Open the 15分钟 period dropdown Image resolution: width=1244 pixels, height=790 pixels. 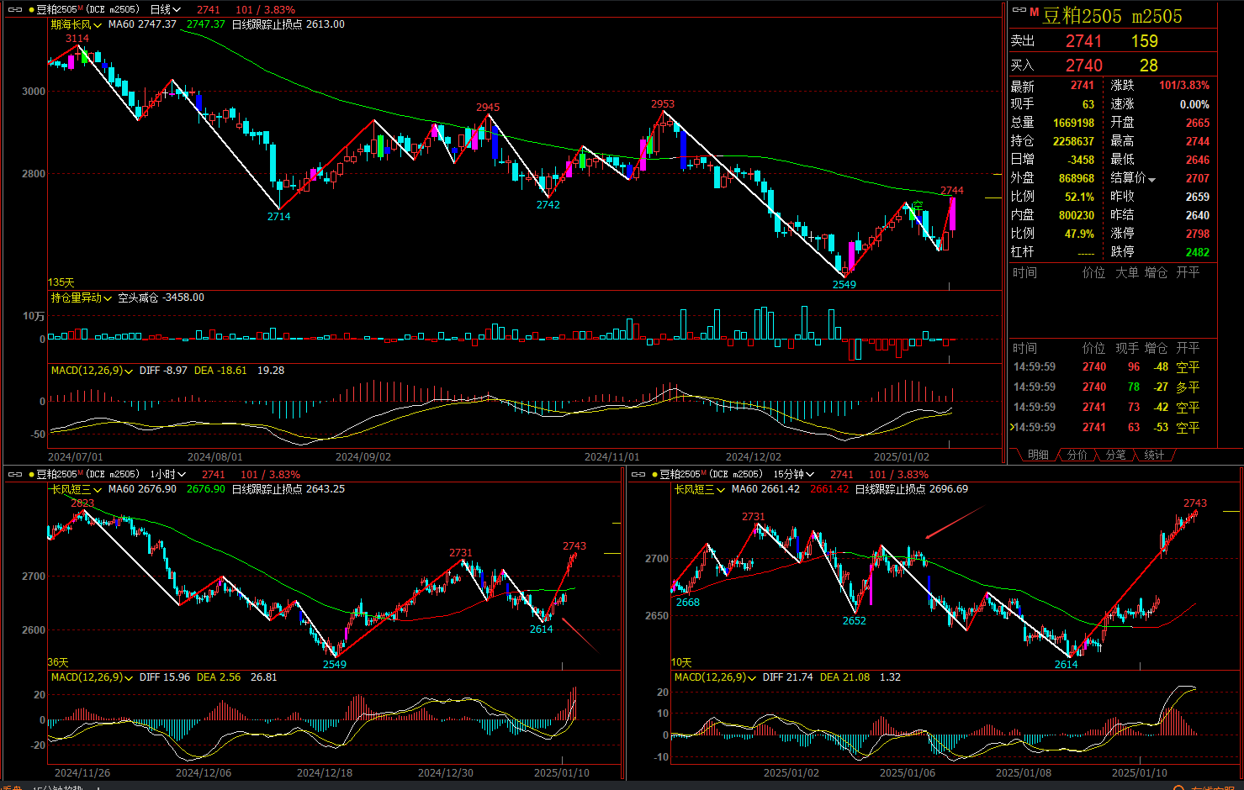[794, 475]
